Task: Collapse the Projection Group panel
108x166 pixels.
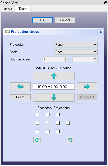Action: pyautogui.click(x=101, y=32)
